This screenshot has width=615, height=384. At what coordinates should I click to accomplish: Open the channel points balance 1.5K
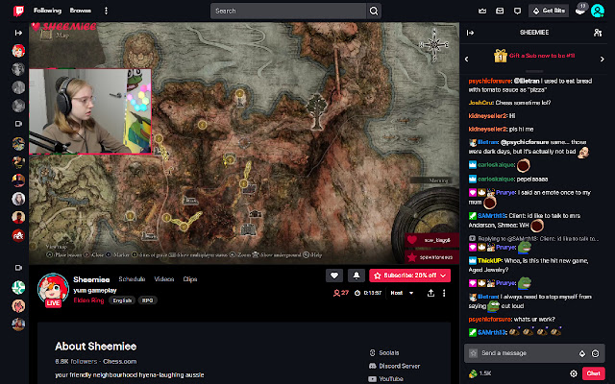tap(480, 372)
